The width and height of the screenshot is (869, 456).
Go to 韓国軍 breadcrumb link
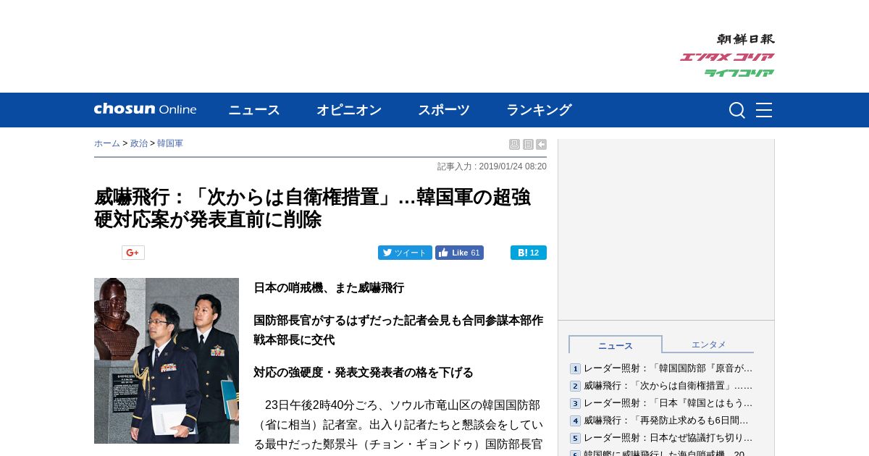170,143
